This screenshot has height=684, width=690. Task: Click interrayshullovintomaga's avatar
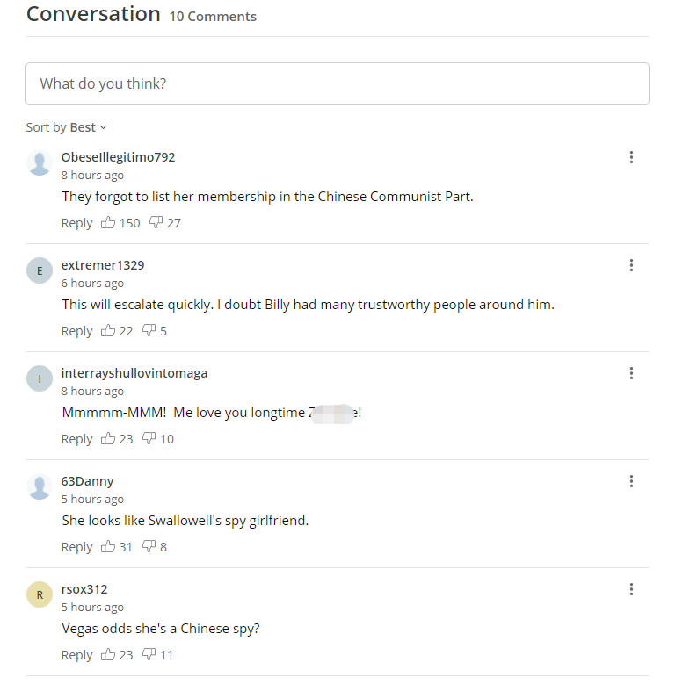[x=40, y=378]
